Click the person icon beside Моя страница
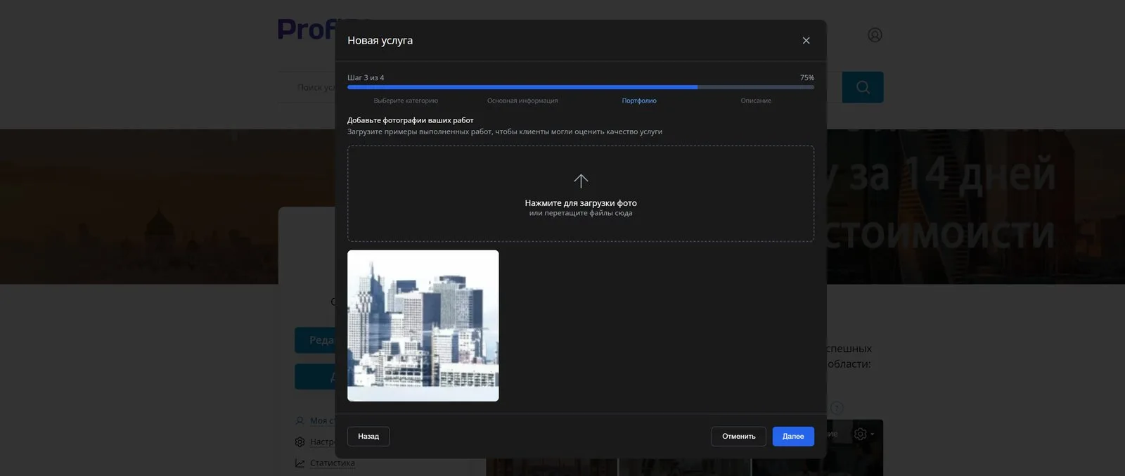Viewport: 1125px width, 476px height. coord(300,420)
